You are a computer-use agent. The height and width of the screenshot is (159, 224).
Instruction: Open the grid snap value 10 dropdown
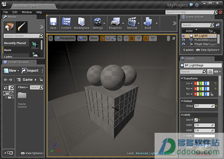(139, 39)
